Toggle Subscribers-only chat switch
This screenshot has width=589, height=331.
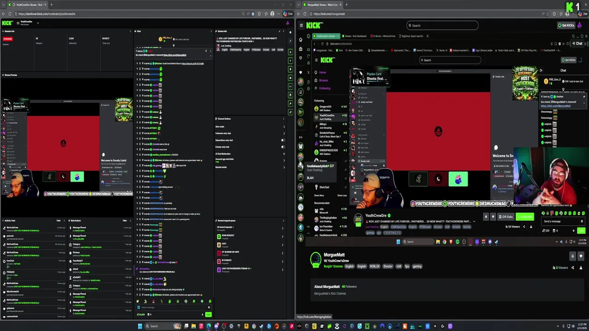pyautogui.click(x=283, y=140)
